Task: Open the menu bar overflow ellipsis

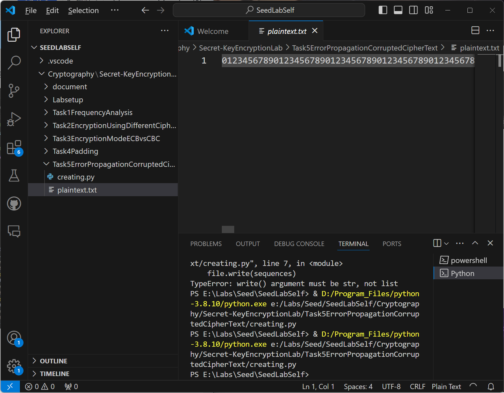Action: 115,10
